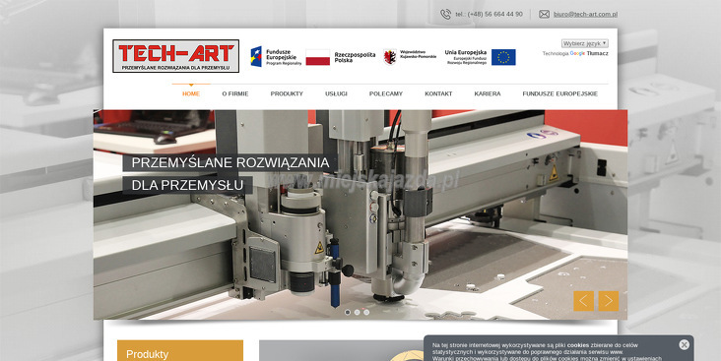The image size is (721, 361).
Task: Select the third slider dot
Action: (x=366, y=313)
